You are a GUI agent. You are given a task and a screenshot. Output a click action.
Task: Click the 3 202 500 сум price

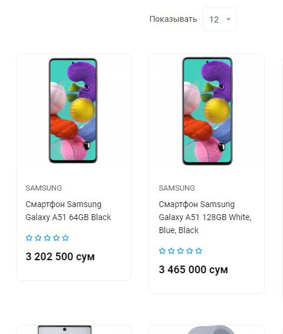click(x=60, y=257)
